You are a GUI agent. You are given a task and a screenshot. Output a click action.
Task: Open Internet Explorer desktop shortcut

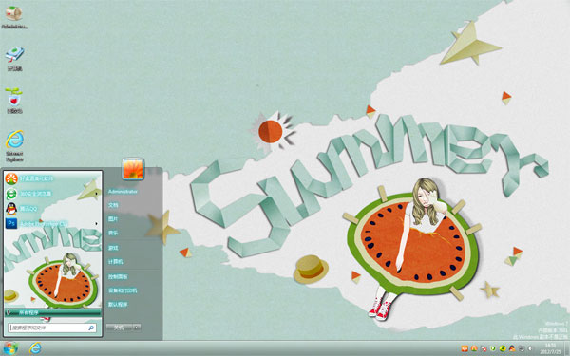coord(14,145)
